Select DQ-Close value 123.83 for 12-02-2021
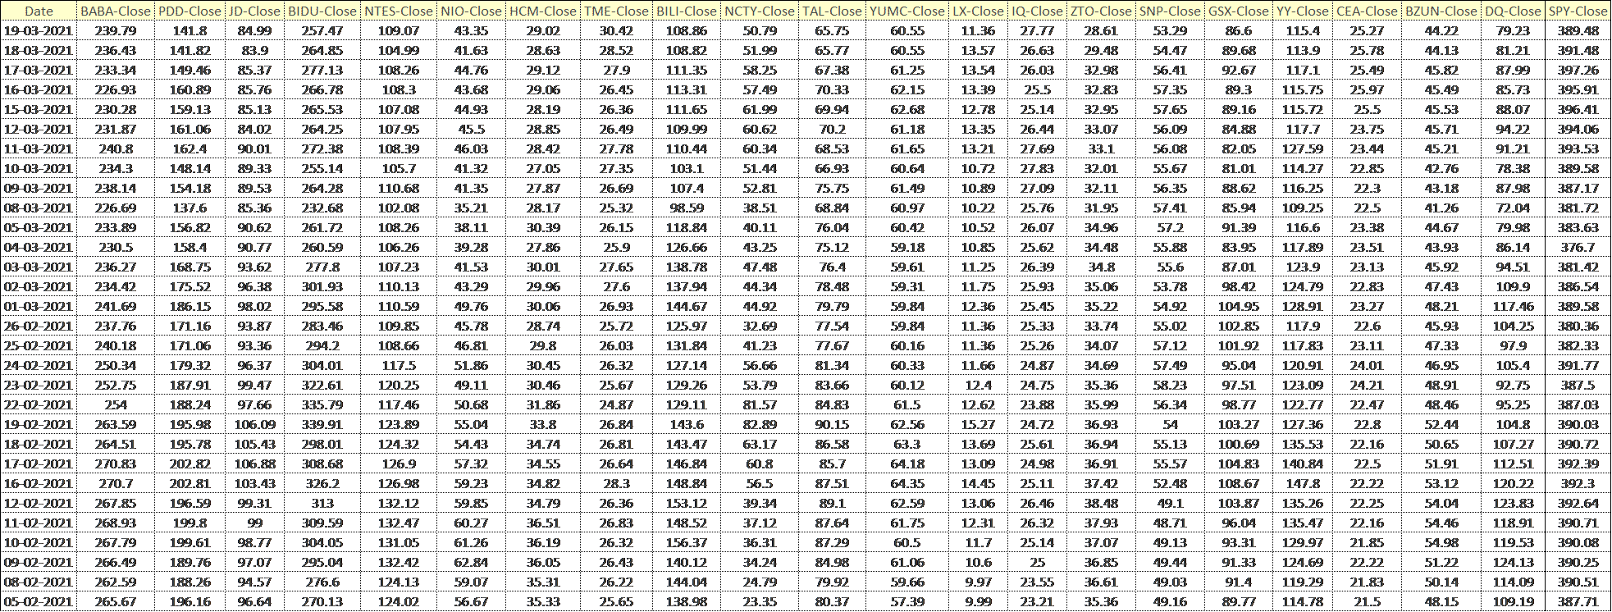This screenshot has height=612, width=1612. click(x=1514, y=503)
